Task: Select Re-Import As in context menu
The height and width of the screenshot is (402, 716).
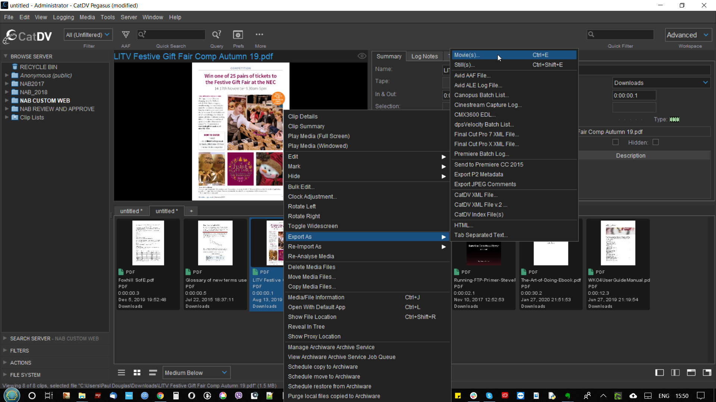Action: click(x=367, y=246)
